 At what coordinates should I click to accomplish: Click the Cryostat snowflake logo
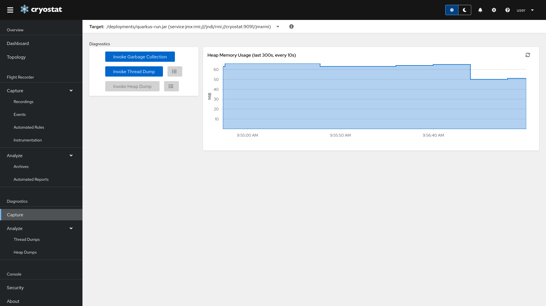pyautogui.click(x=25, y=9)
